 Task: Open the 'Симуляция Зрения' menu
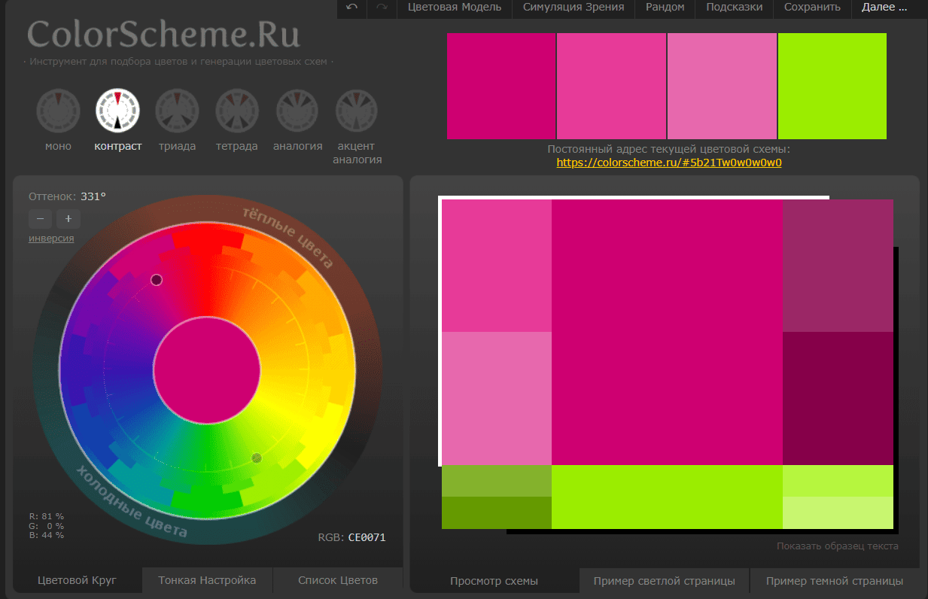574,8
